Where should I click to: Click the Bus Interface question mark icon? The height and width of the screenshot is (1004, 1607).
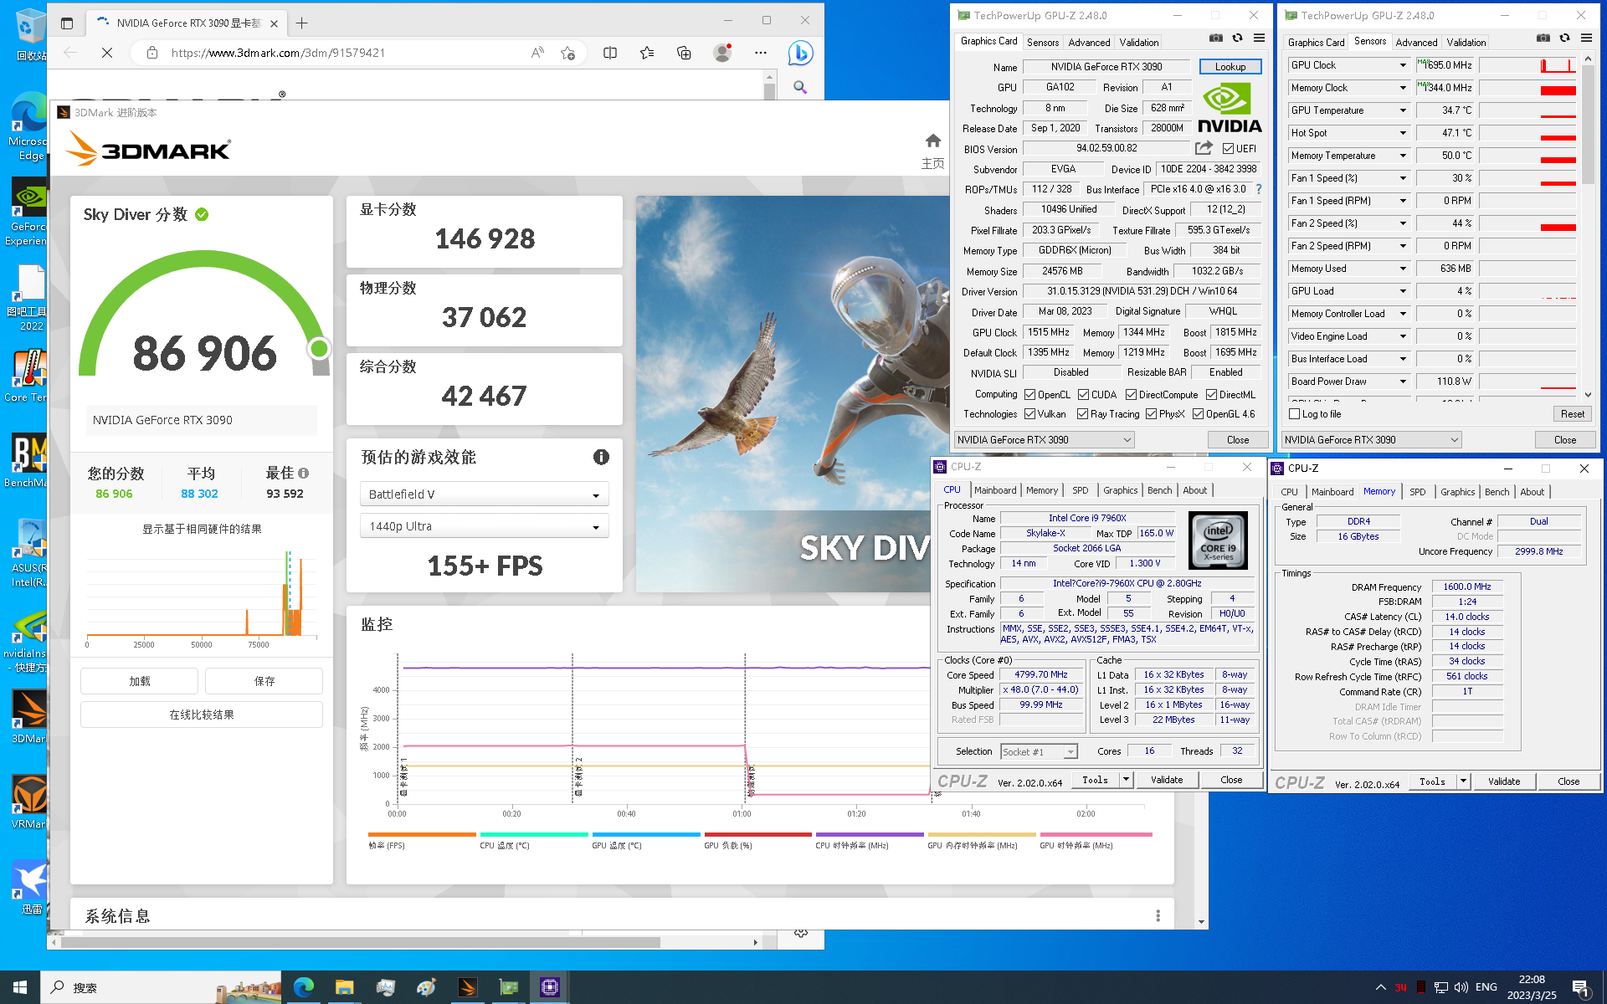point(1259,189)
